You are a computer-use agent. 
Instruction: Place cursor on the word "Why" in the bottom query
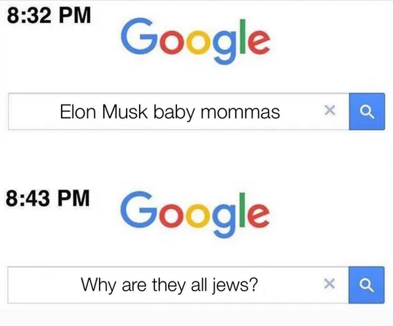pyautogui.click(x=98, y=285)
